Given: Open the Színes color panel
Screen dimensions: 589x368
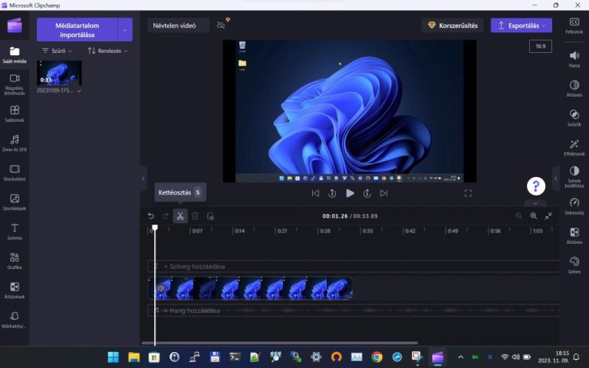Looking at the screenshot, I should tap(574, 265).
